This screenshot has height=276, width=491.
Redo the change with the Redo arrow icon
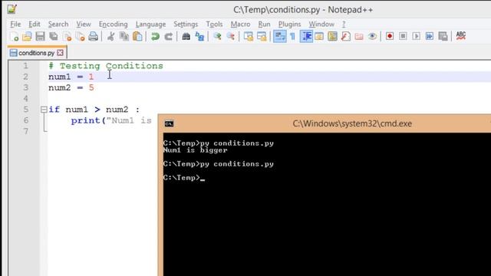pos(169,36)
